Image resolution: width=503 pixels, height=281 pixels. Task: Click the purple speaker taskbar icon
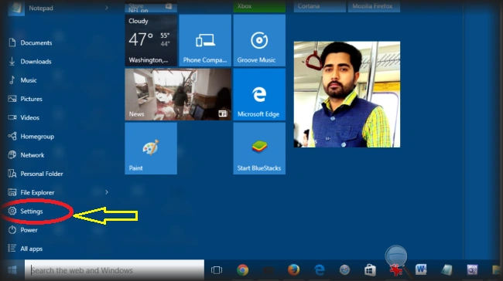[x=472, y=270]
